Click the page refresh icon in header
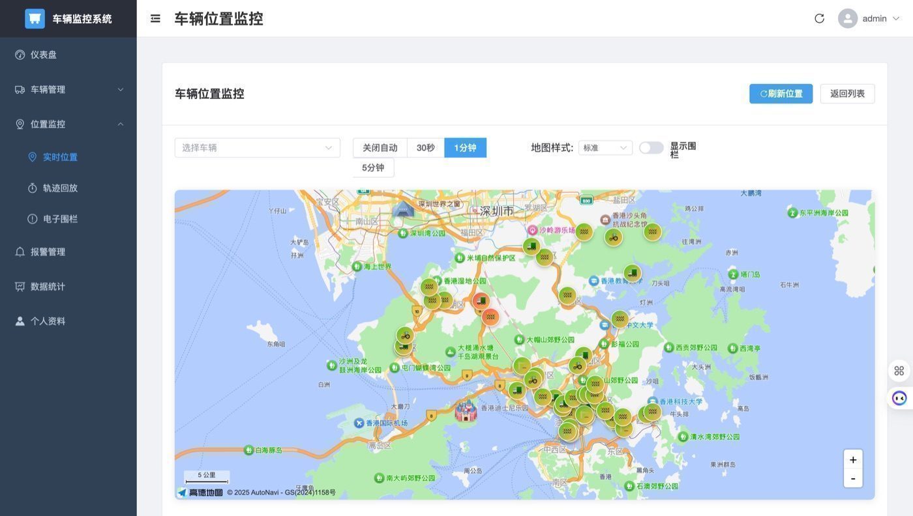The image size is (913, 516). (820, 18)
